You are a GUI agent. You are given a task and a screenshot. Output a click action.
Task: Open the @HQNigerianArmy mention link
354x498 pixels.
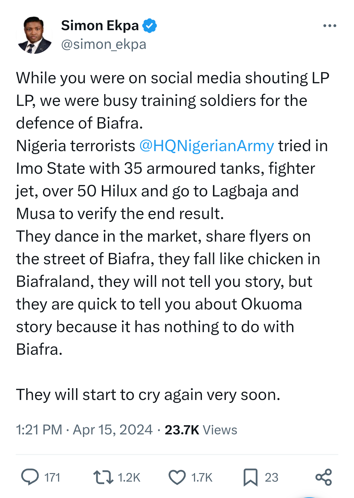click(x=206, y=146)
